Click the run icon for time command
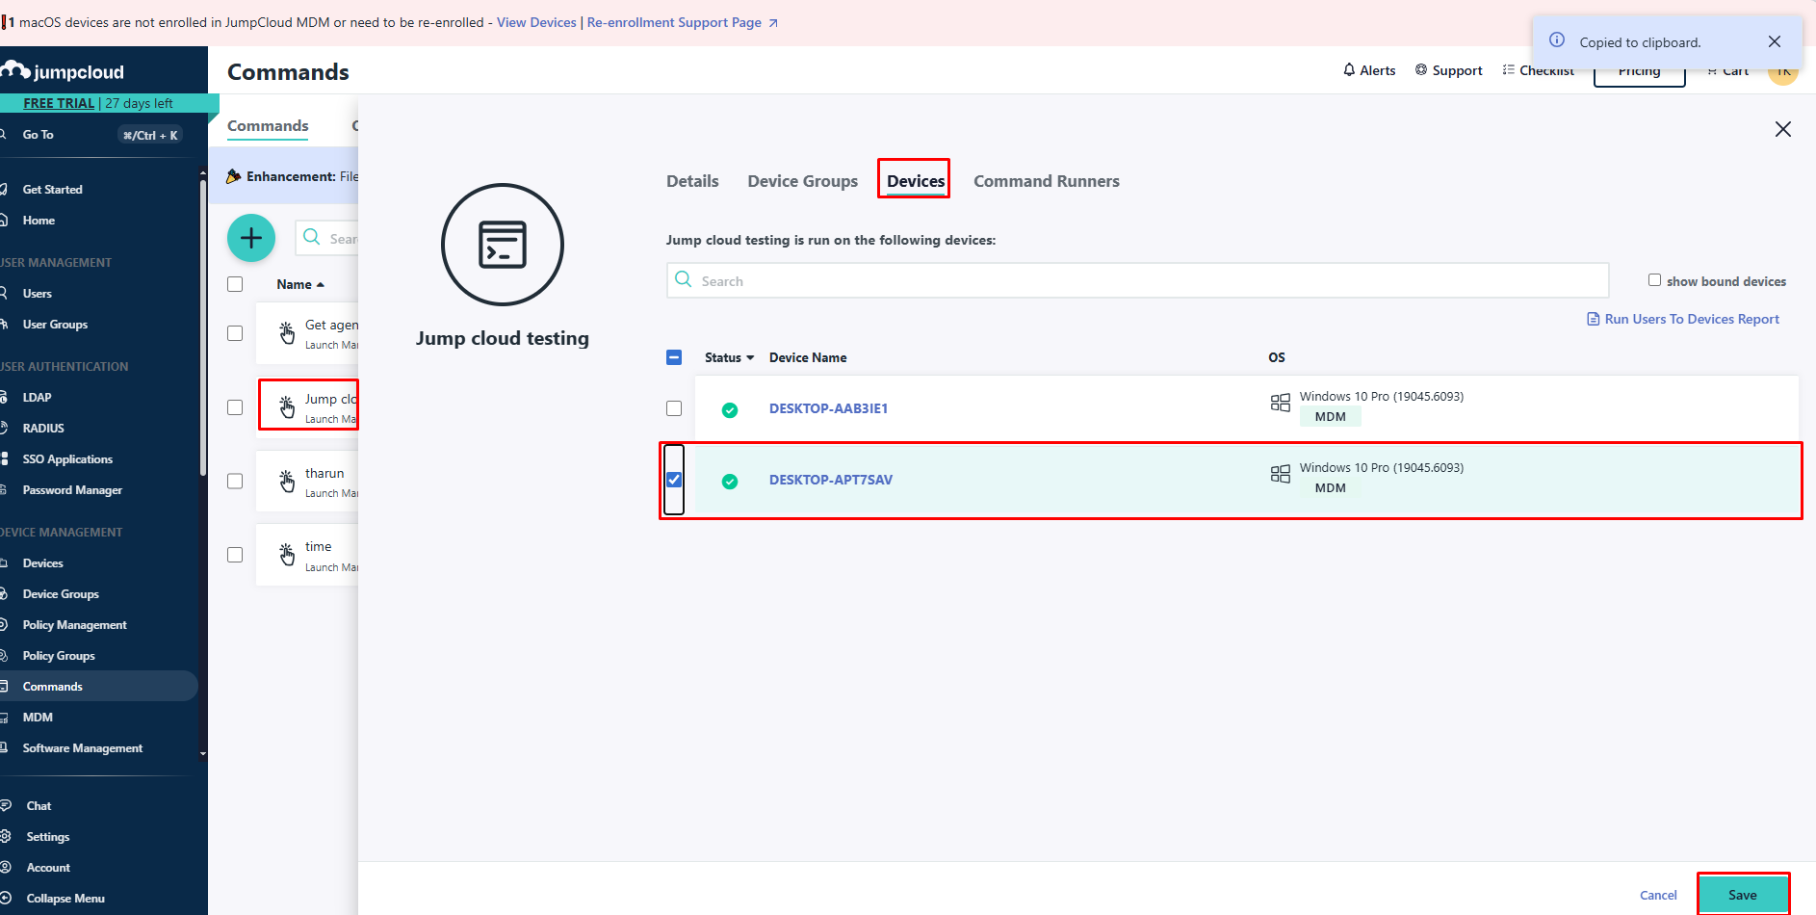 (x=287, y=554)
